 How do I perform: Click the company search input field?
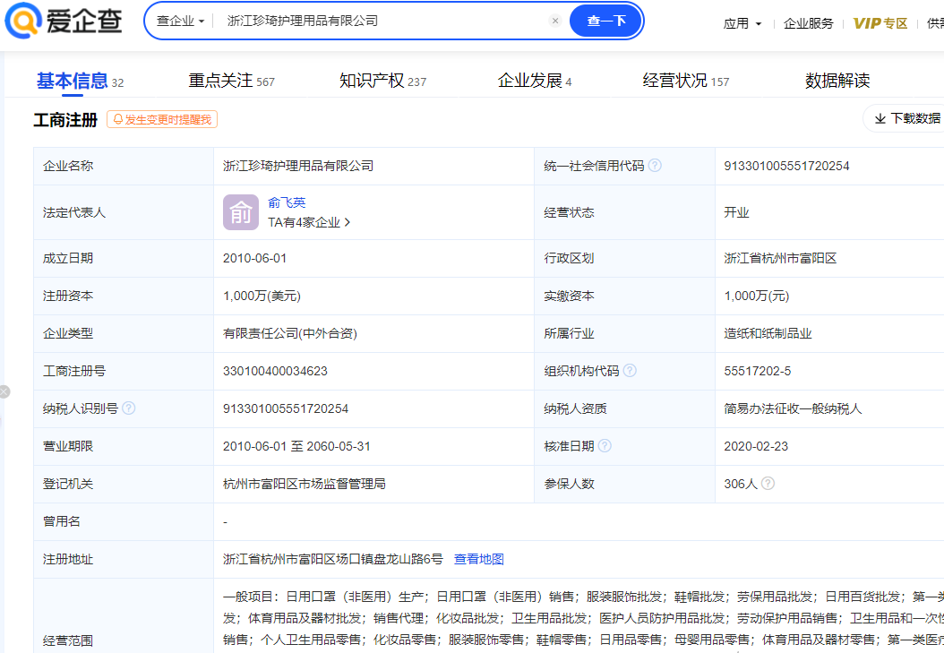point(385,21)
